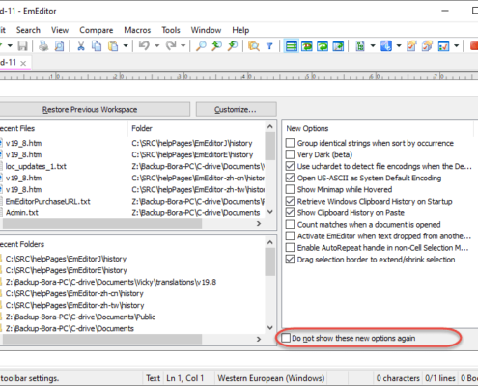Click the Redo arrow icon

point(171,46)
